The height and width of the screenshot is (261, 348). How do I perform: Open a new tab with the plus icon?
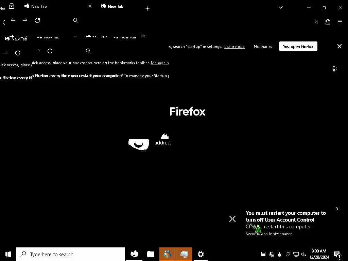click(147, 8)
